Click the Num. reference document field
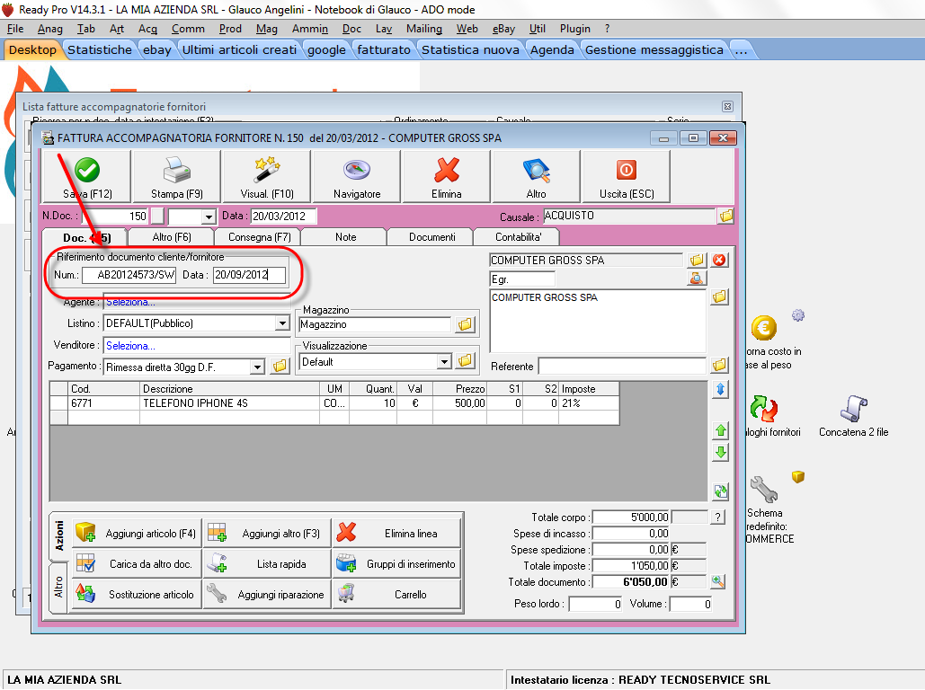The image size is (925, 690). pos(129,275)
